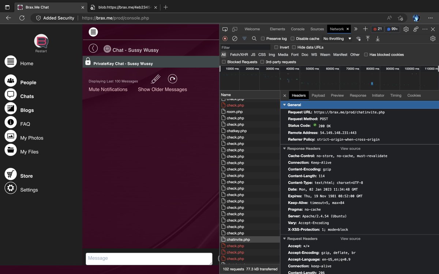
Task: Click the refresh circle icon above Show Older Messages
Action: tap(172, 79)
